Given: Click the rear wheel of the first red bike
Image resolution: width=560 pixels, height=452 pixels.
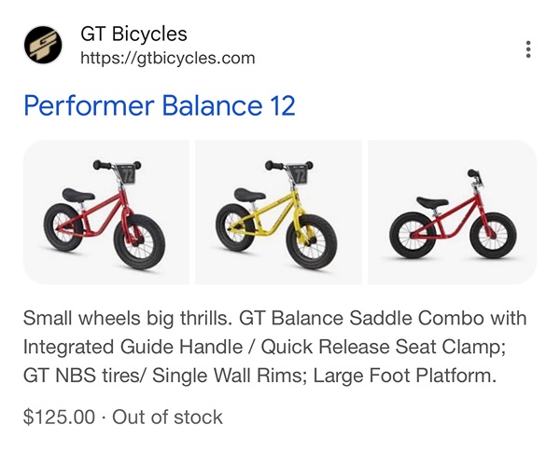Looking at the screenshot, I should click(x=64, y=226).
